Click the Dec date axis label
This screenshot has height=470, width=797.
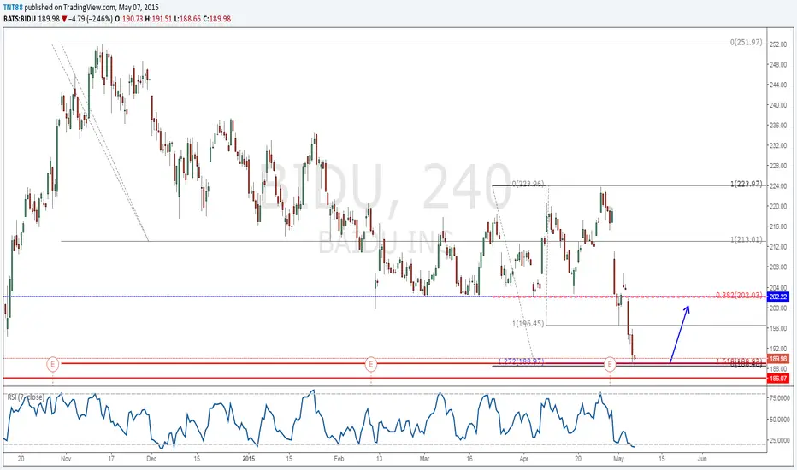pos(151,459)
